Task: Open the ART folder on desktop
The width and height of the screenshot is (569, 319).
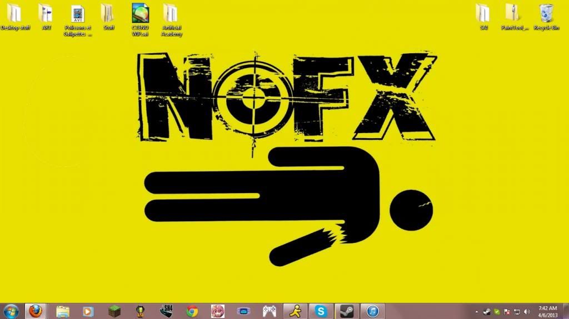Action: 46,17
